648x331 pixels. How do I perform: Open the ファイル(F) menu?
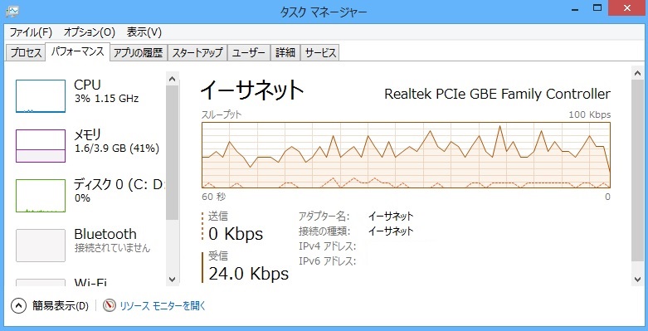click(x=31, y=32)
